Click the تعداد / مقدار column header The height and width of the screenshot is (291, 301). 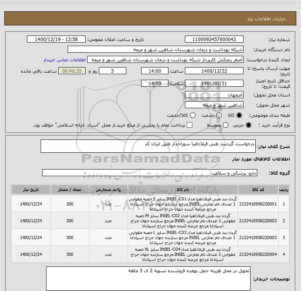[x=70, y=190]
